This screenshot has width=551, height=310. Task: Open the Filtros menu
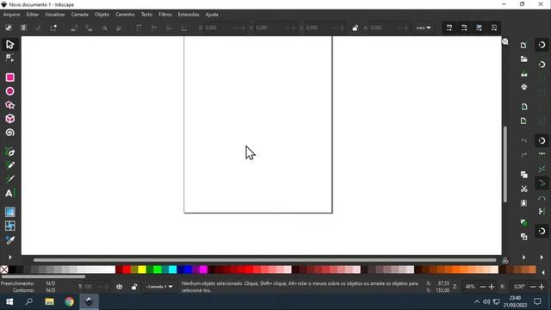tap(165, 15)
